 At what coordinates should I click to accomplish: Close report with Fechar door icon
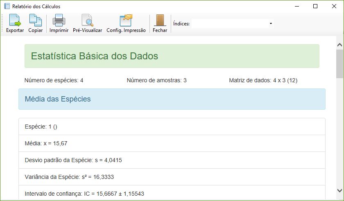pyautogui.click(x=160, y=23)
